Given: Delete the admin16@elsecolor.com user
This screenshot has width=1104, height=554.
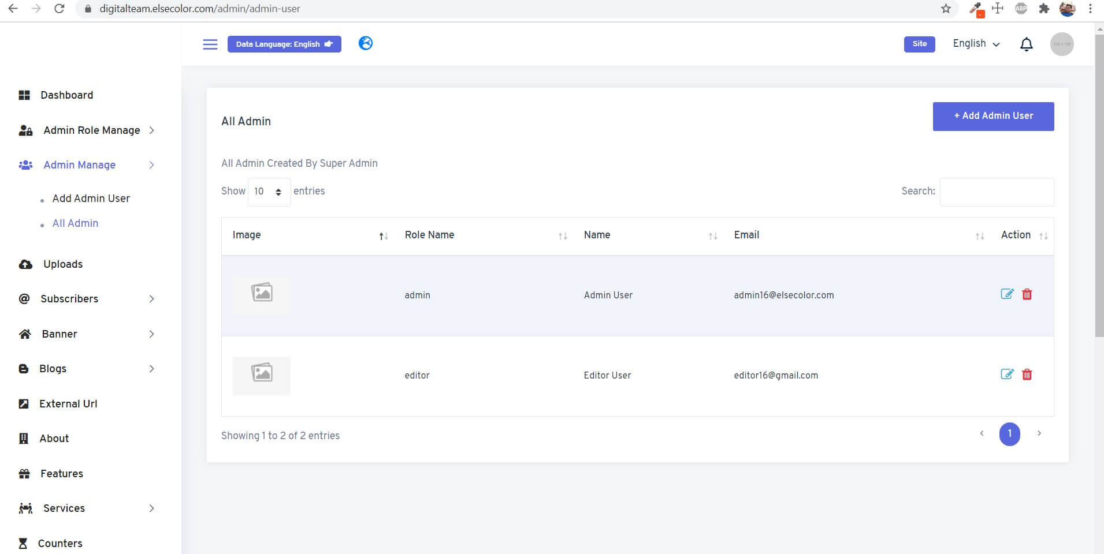Looking at the screenshot, I should point(1027,294).
